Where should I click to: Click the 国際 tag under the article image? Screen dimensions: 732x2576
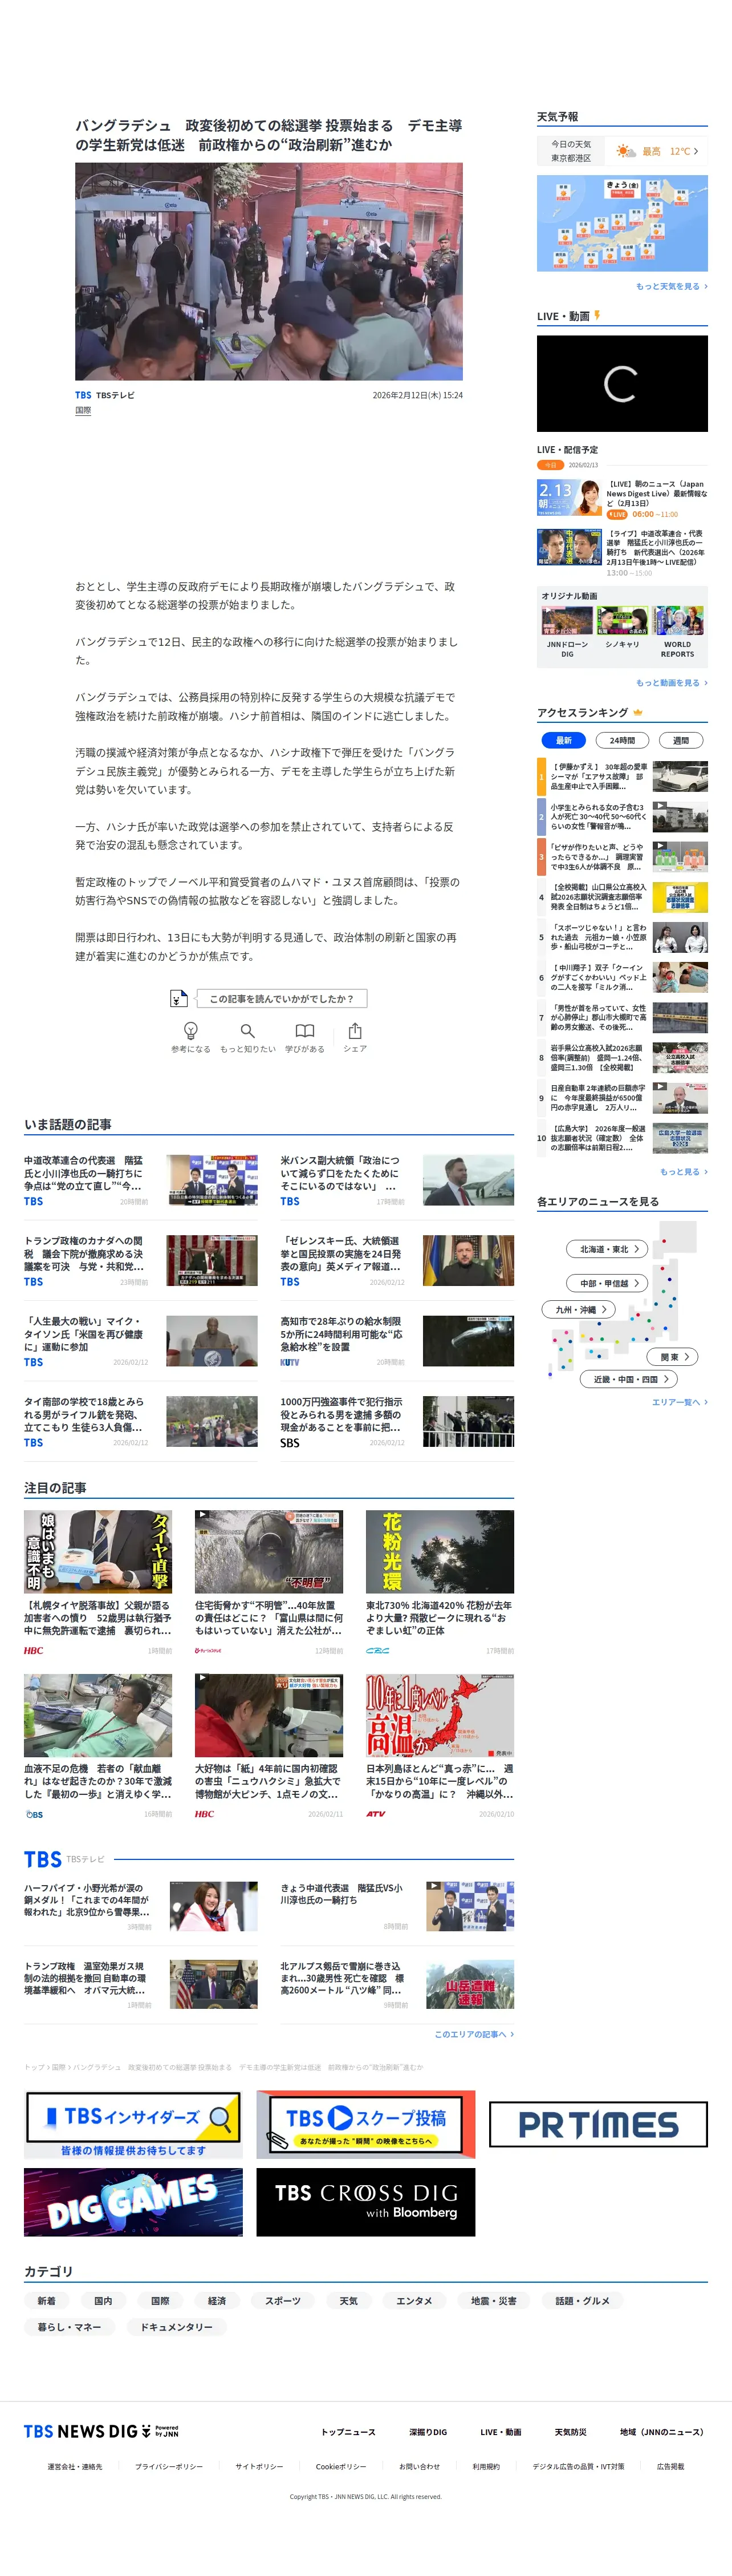(83, 410)
